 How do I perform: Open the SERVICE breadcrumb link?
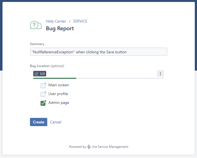80,21
